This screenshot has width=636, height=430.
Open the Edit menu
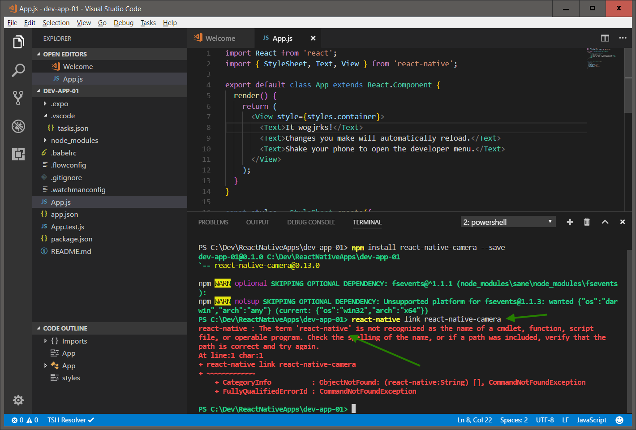(x=30, y=23)
